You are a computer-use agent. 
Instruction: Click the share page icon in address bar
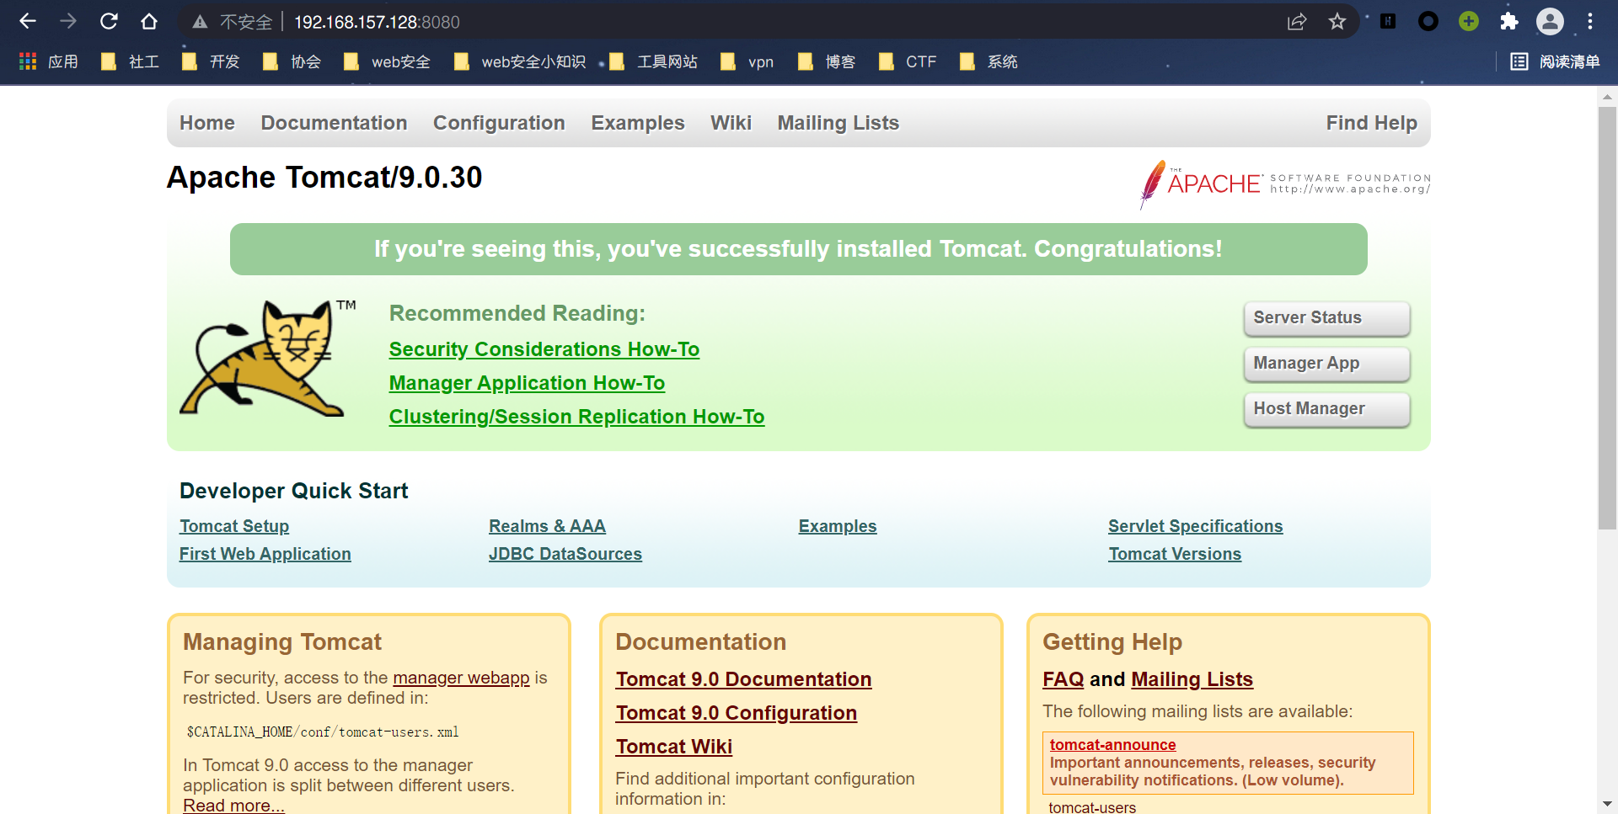point(1297,22)
